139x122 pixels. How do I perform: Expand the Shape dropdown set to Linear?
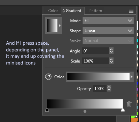[108, 31]
